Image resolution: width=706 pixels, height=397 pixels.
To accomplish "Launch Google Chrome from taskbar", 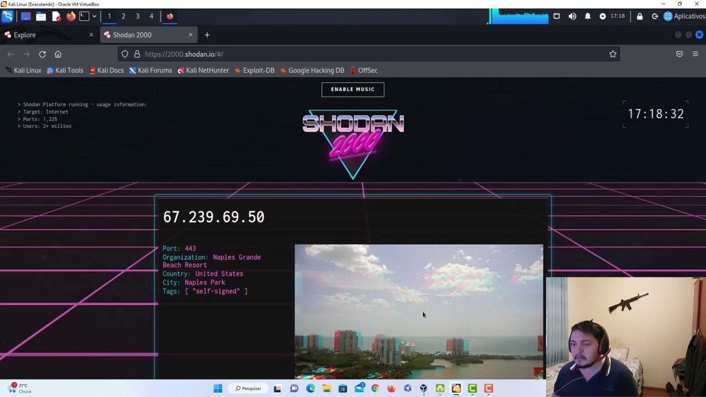I will tap(375, 389).
